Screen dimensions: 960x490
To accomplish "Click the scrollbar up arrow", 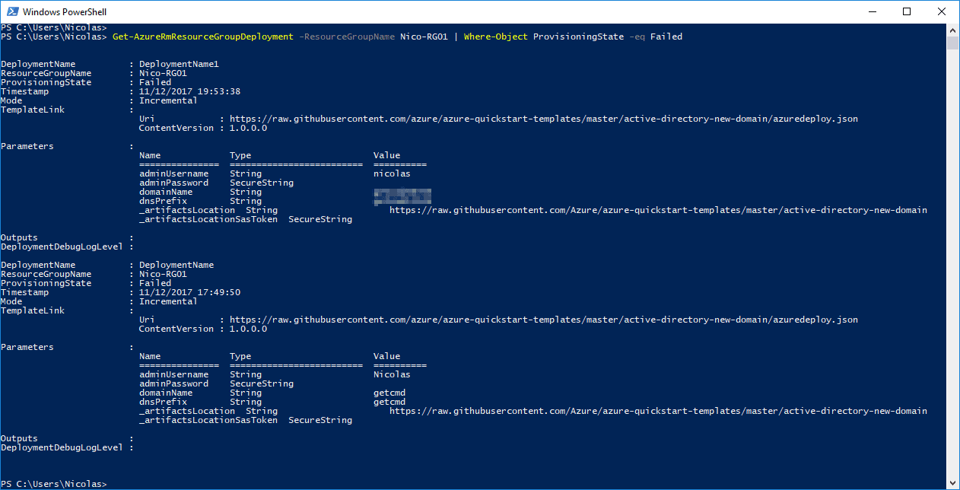I will coord(952,29).
